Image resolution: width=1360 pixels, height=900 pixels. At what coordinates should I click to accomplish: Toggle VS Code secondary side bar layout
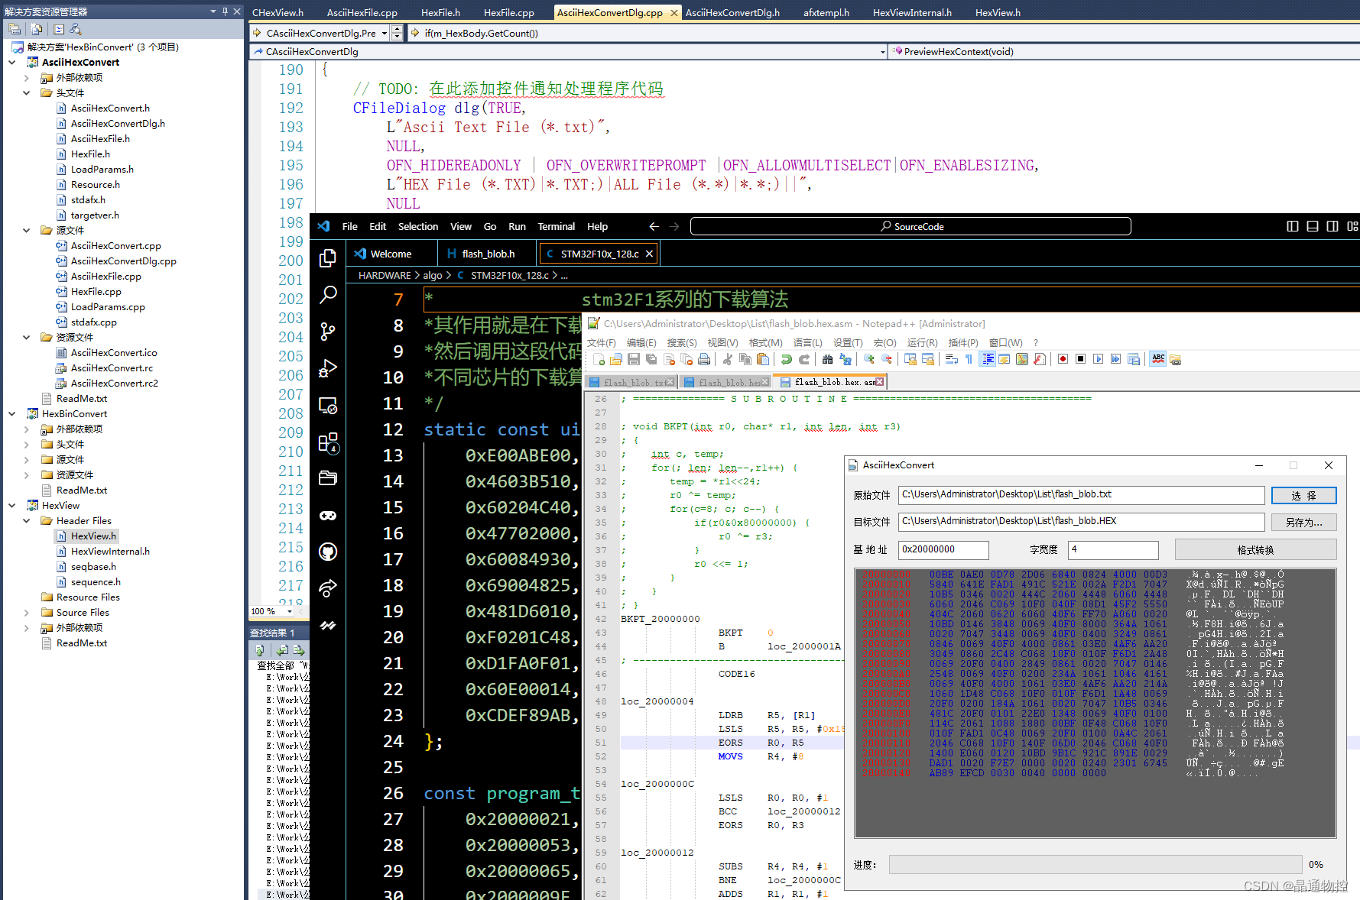tap(1332, 226)
